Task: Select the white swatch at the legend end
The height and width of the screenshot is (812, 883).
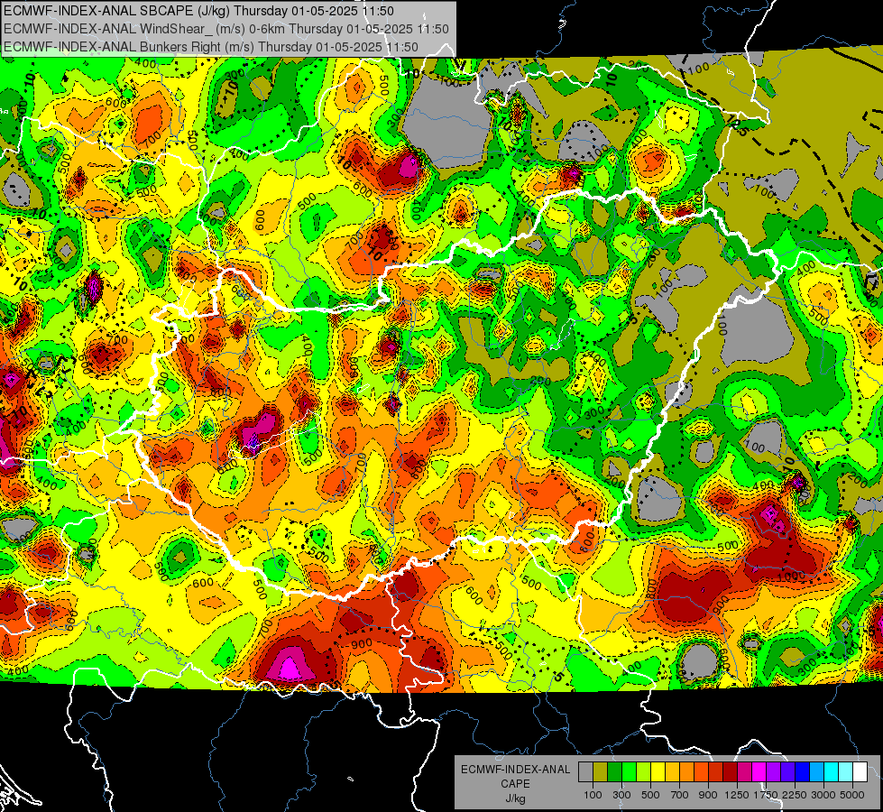Action: tap(860, 772)
